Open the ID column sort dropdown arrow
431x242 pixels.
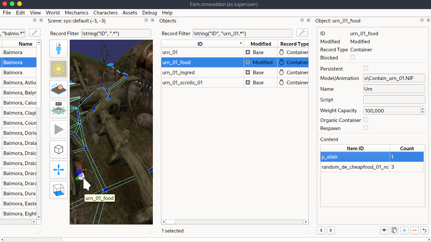241,44
